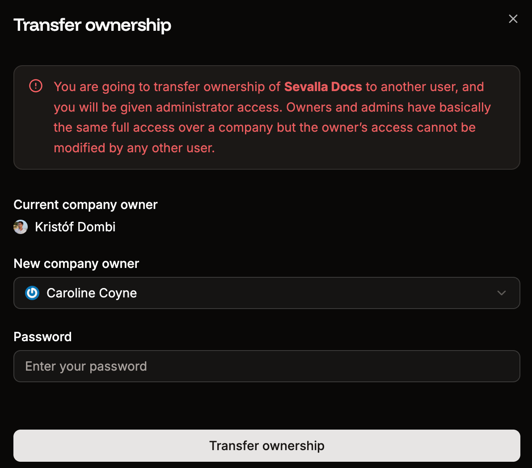Click the alert circle beside the warning text
The height and width of the screenshot is (468, 532).
[35, 87]
